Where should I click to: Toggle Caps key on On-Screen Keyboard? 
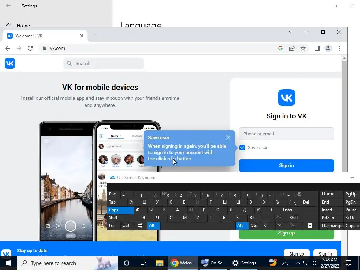click(x=120, y=210)
